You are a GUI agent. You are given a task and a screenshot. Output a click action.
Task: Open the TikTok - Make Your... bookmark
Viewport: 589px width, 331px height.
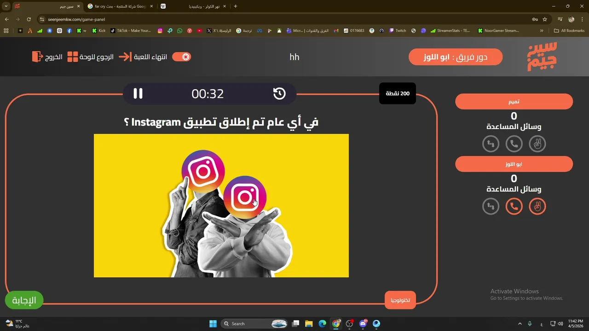[131, 31]
